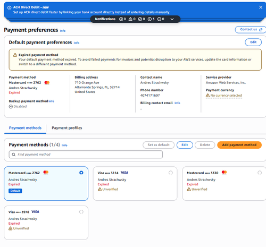Image resolution: width=266 pixels, height=247 pixels.
Task: Click Visa logo on 3978 card
Action: (x=35, y=212)
